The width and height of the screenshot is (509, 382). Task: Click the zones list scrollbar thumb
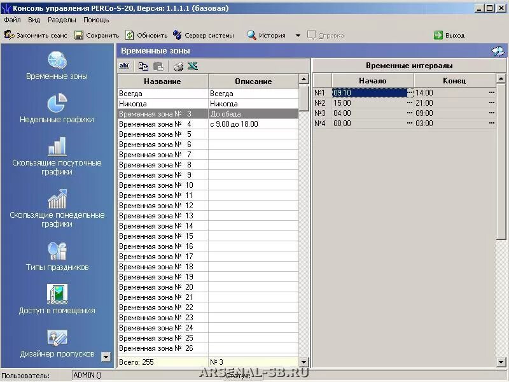tap(304, 98)
